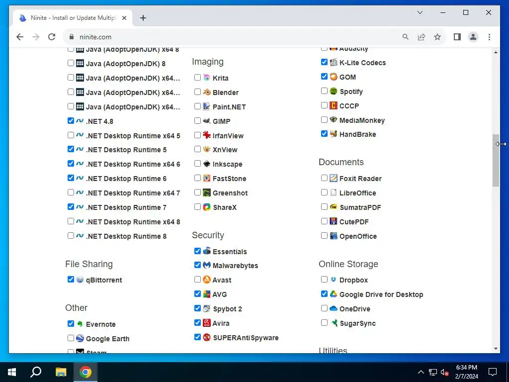Open Chrome's three-dot menu
This screenshot has width=509, height=382.
[489, 37]
